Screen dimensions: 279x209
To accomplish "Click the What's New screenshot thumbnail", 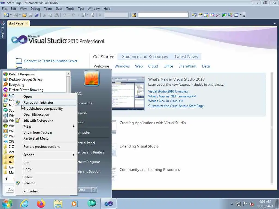I will [128, 93].
